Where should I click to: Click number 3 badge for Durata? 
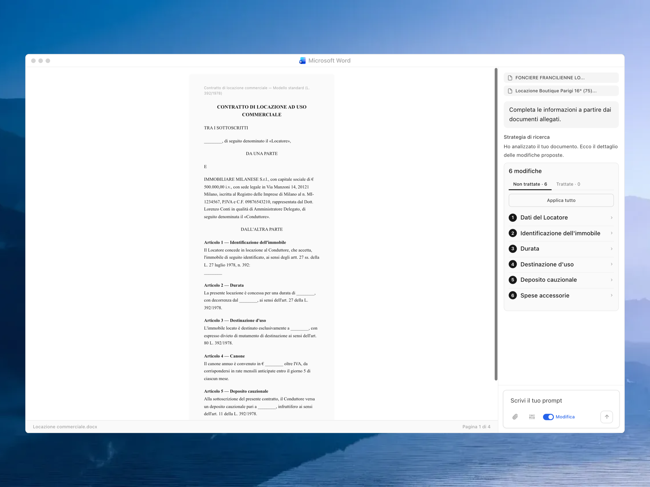coord(513,249)
